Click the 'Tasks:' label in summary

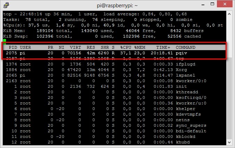tap(11, 20)
